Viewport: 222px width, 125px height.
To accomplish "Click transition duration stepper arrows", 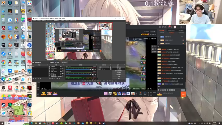I will [110, 69].
